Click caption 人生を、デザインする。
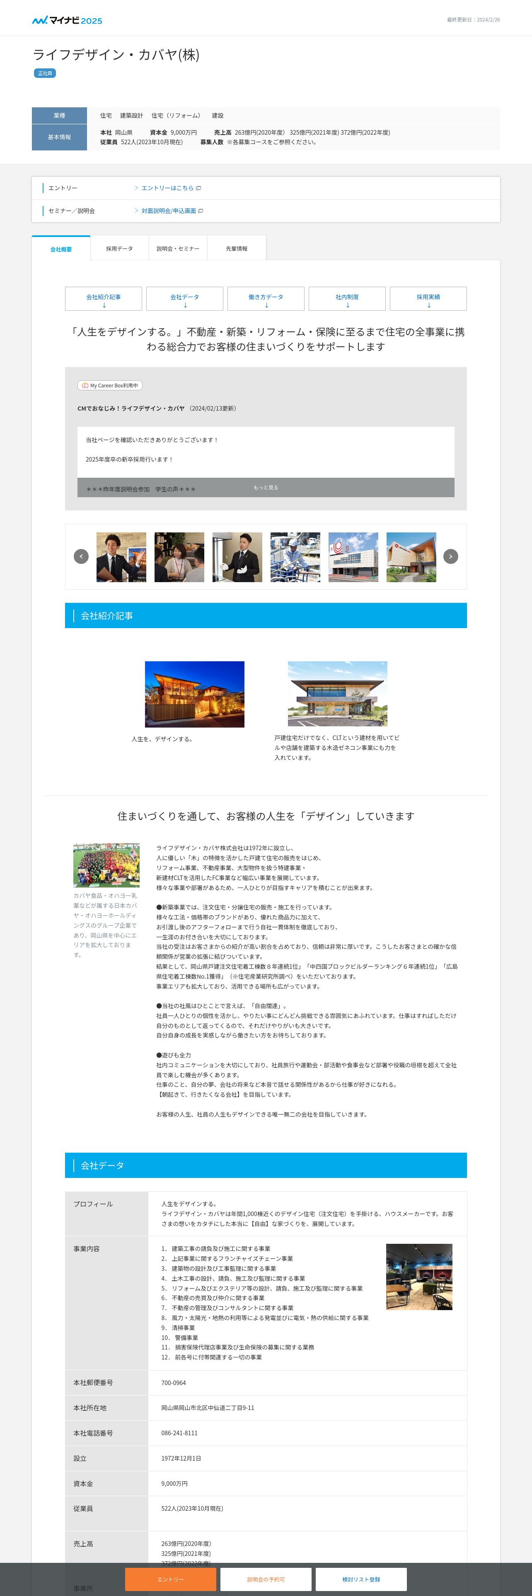Screen dimensions: 532x1596 click(x=162, y=739)
